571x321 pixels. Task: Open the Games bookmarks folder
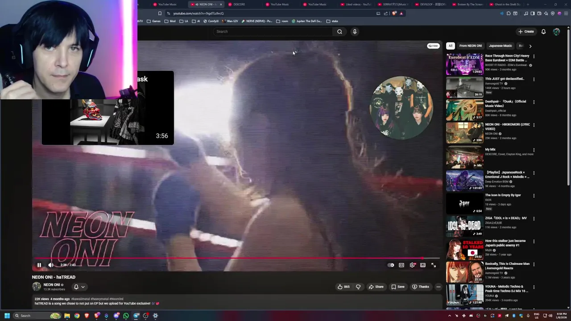click(x=154, y=21)
